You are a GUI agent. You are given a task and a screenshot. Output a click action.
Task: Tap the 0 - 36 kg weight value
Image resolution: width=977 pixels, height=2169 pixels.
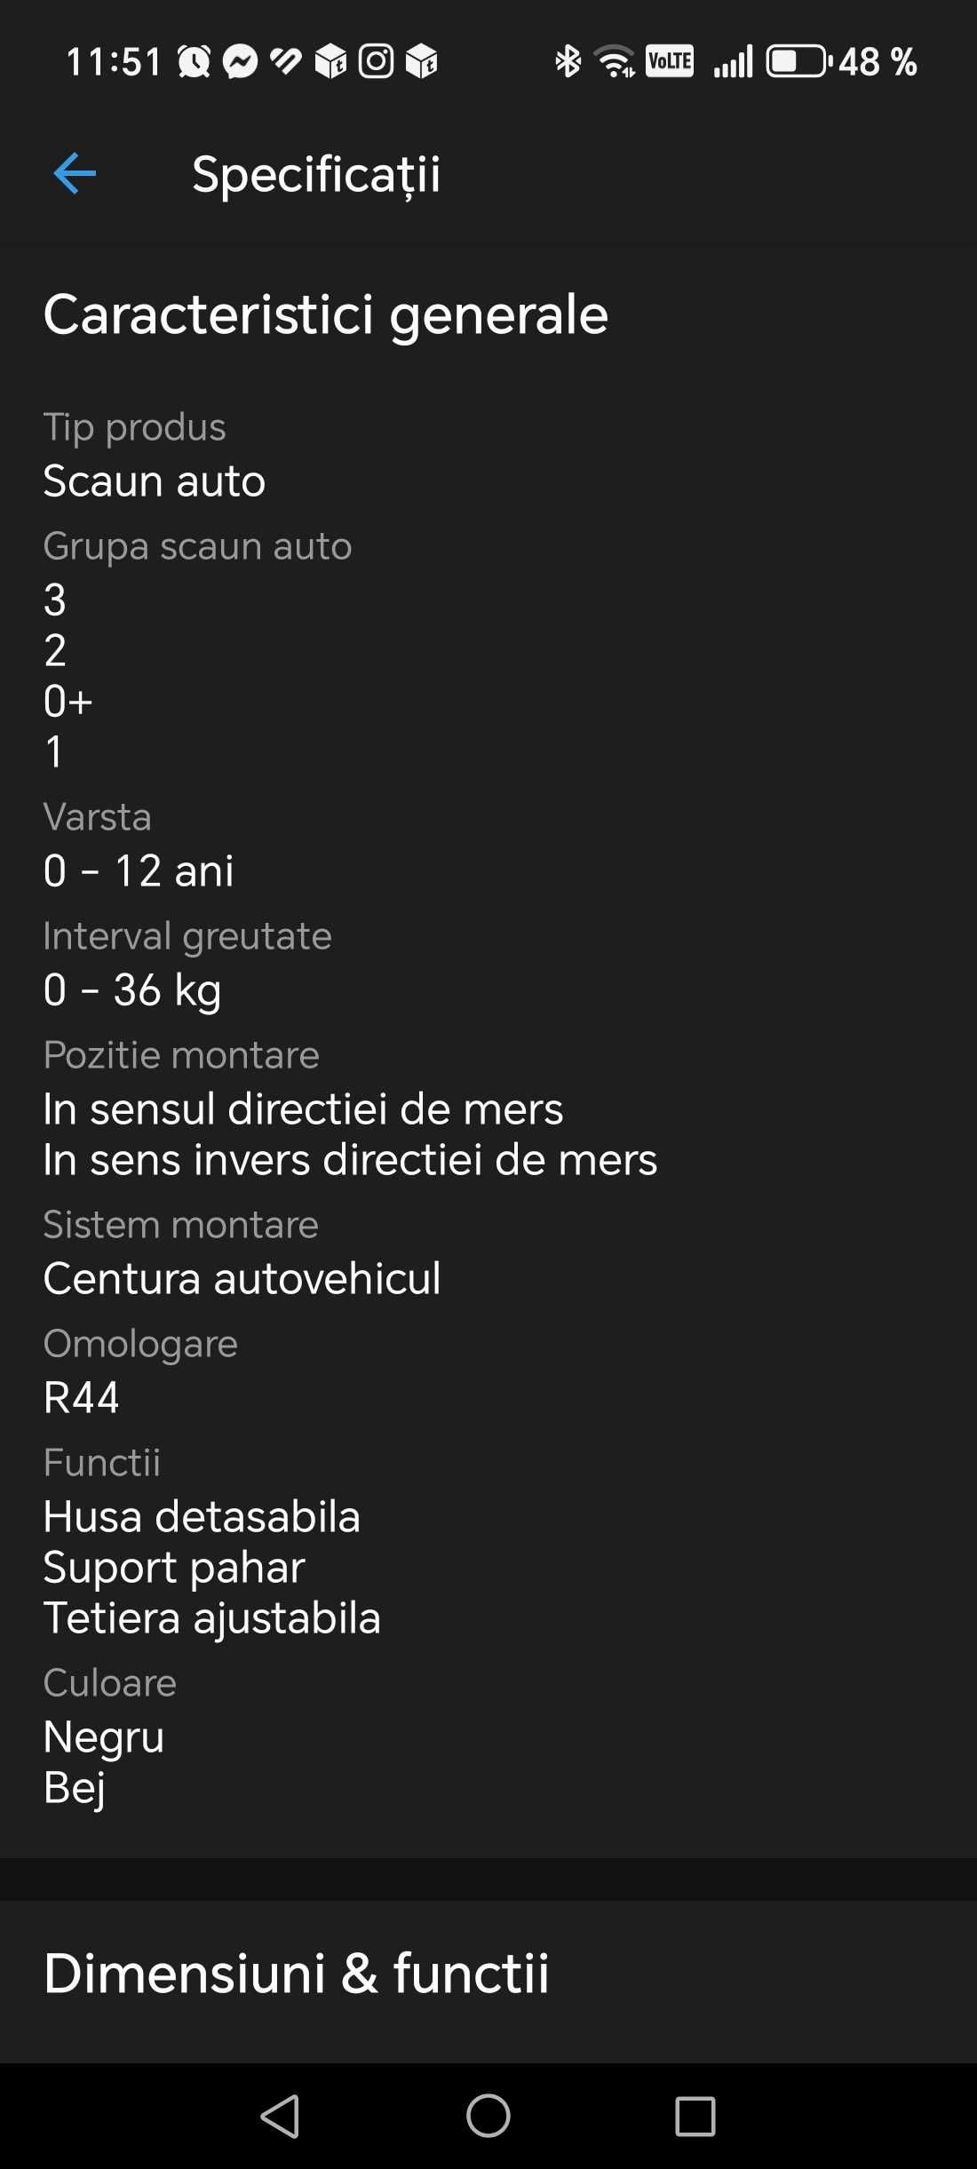click(132, 990)
